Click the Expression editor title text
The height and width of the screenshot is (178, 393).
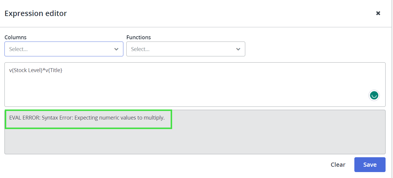(36, 13)
